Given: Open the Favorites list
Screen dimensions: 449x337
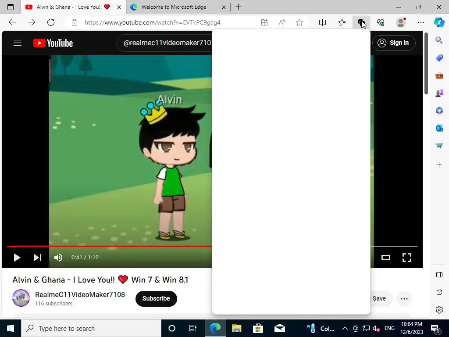Looking at the screenshot, I should (342, 22).
